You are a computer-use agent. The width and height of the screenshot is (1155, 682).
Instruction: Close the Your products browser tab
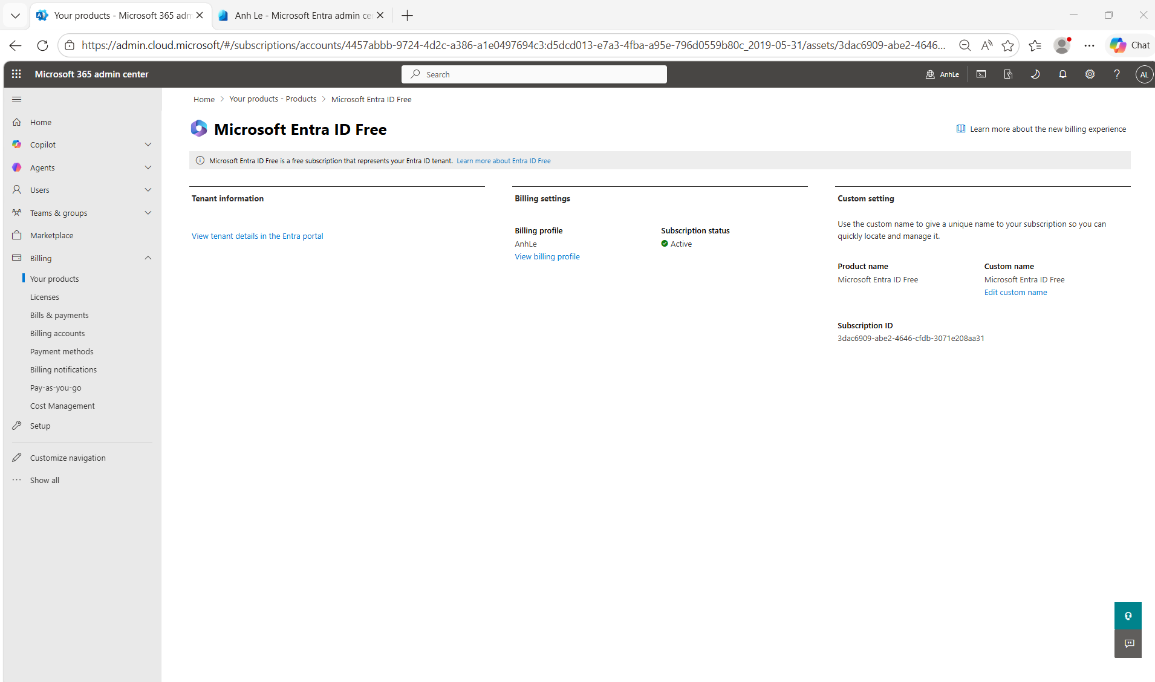(200, 15)
